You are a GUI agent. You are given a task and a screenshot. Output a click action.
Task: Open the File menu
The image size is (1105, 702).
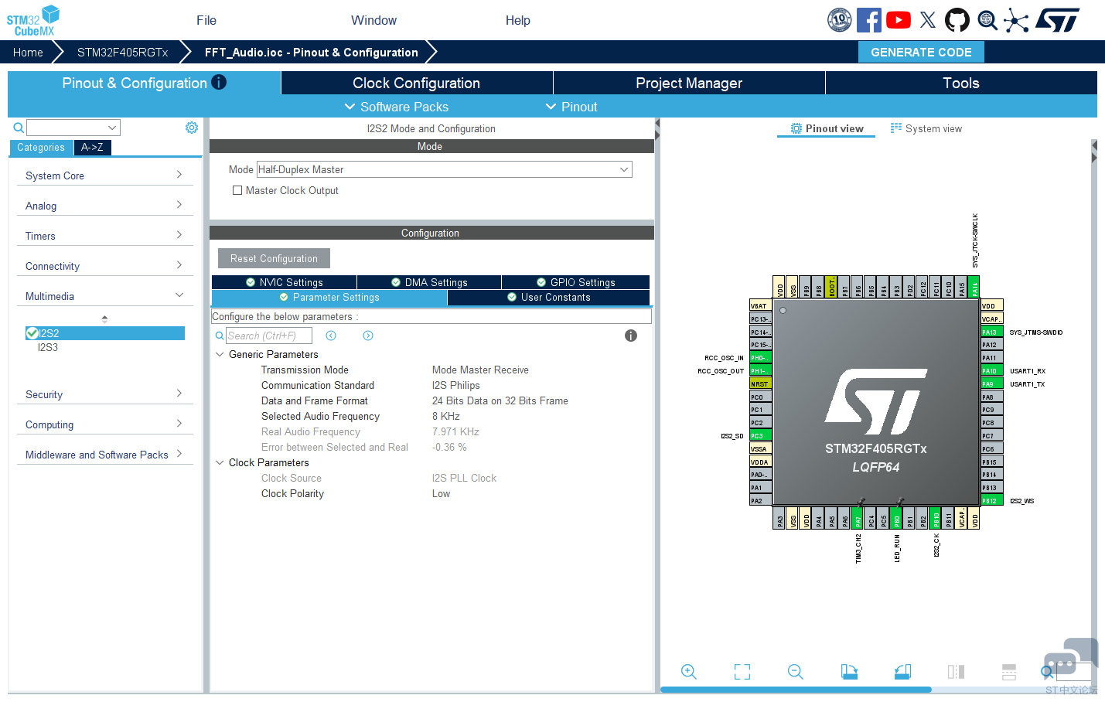tap(206, 20)
